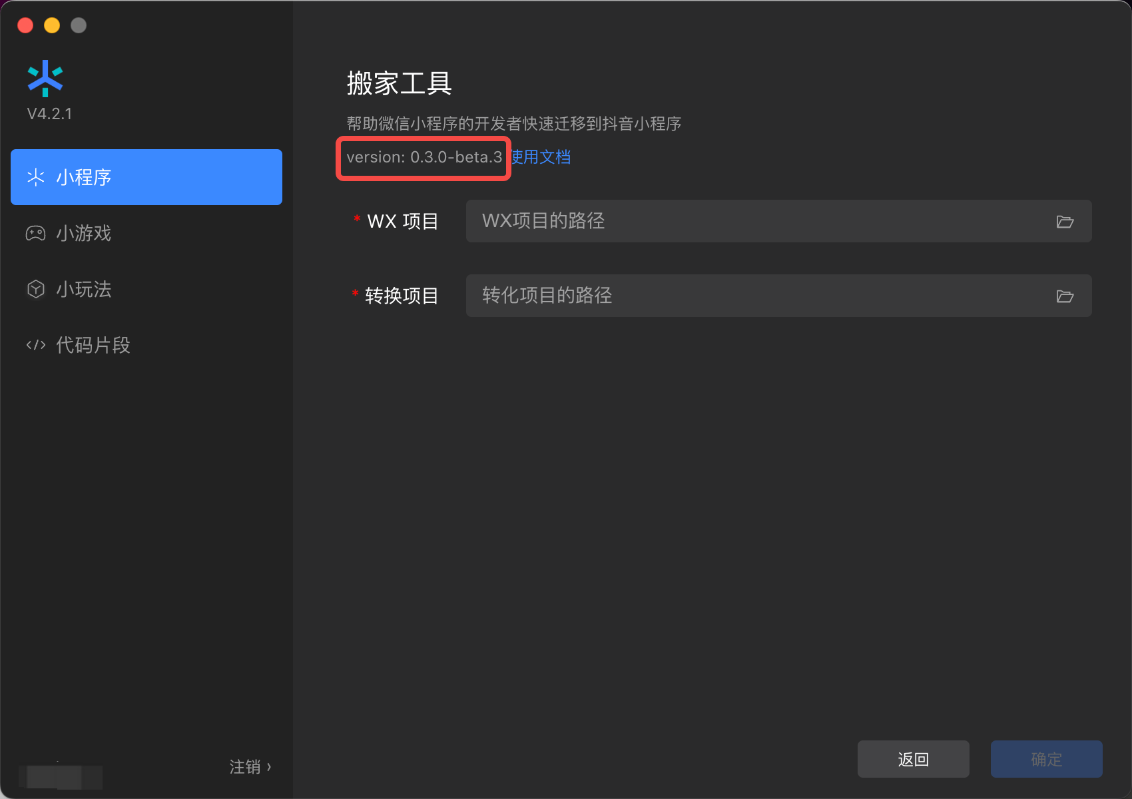Open the 代码片段 section
Image resolution: width=1132 pixels, height=799 pixels.
[x=146, y=345]
